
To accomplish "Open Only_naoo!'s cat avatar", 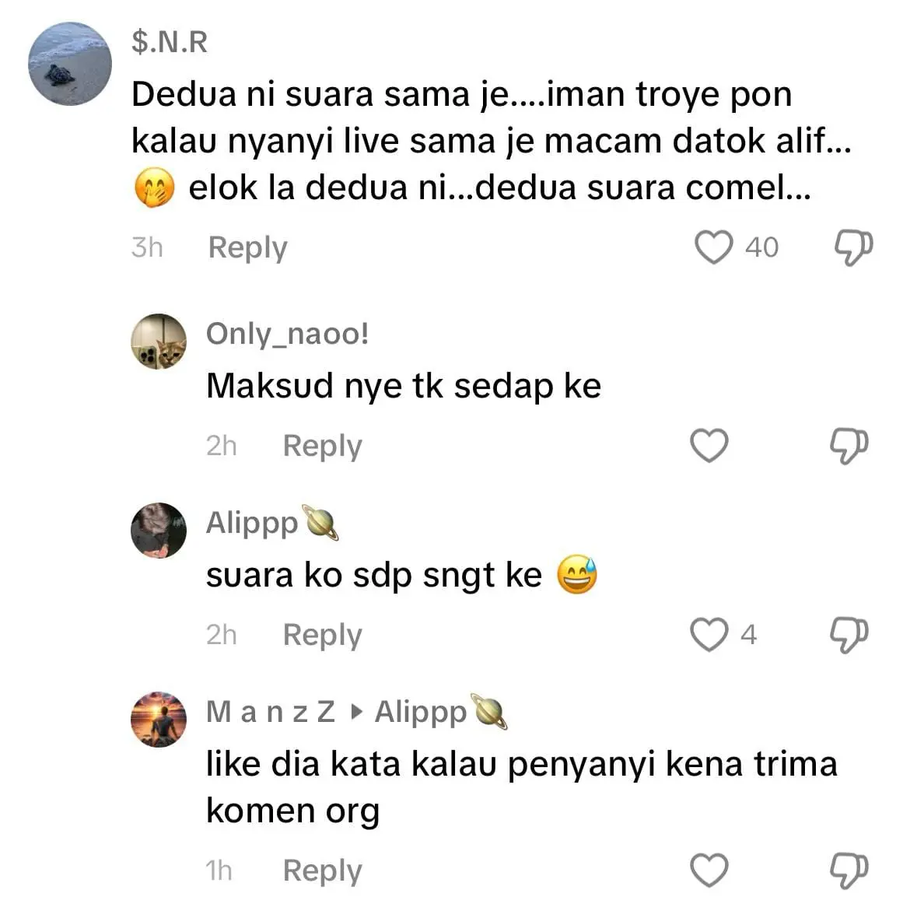I will [x=159, y=342].
